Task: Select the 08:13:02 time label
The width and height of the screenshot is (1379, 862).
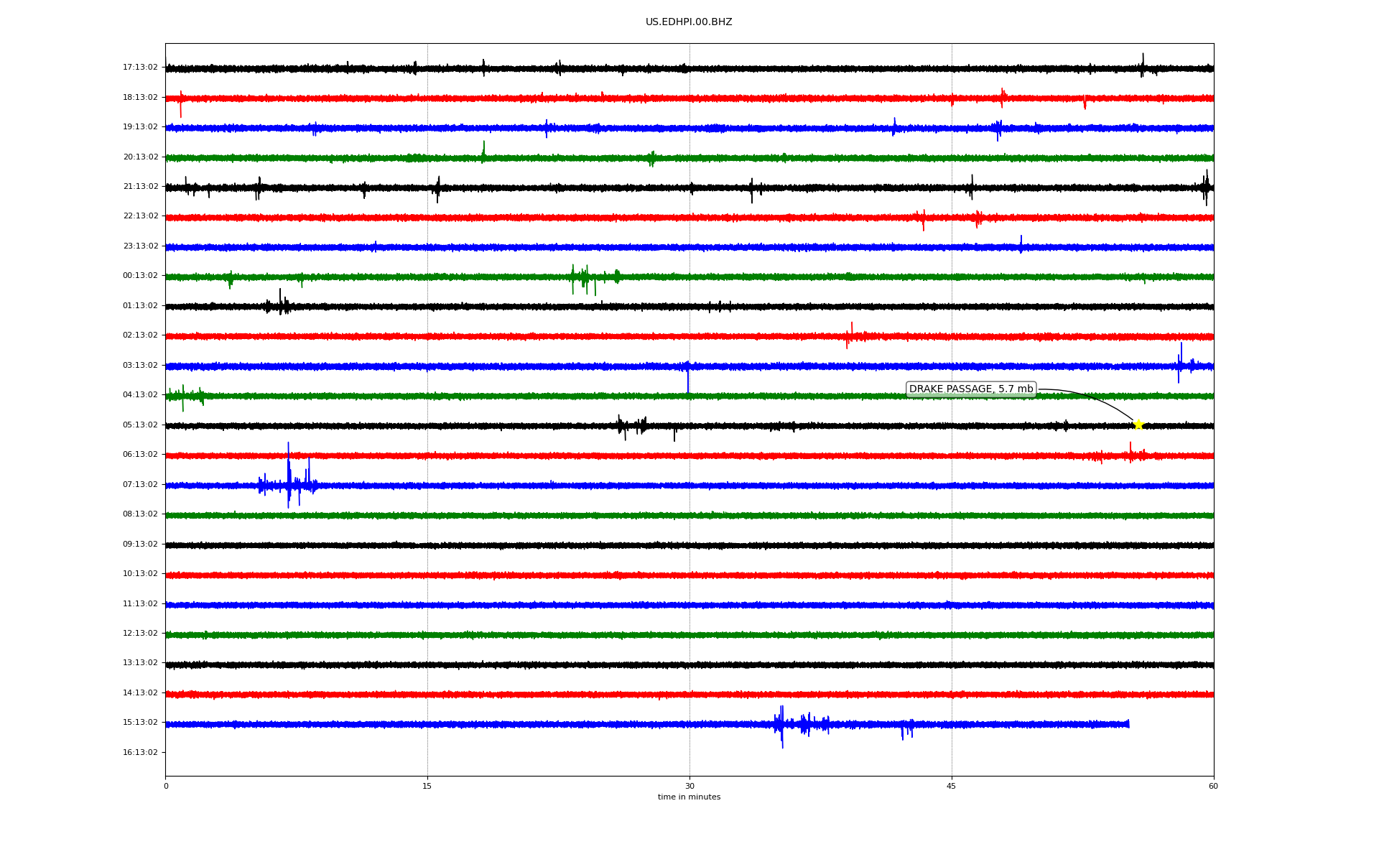Action: (140, 514)
